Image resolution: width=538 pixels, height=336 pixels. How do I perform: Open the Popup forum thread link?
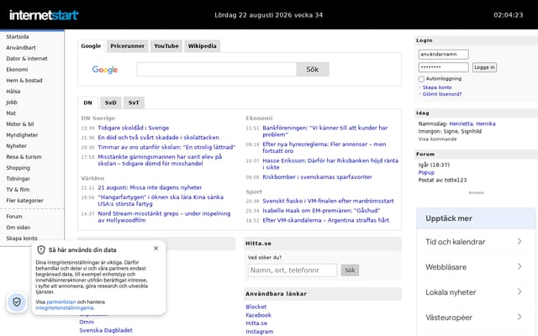[x=426, y=172]
